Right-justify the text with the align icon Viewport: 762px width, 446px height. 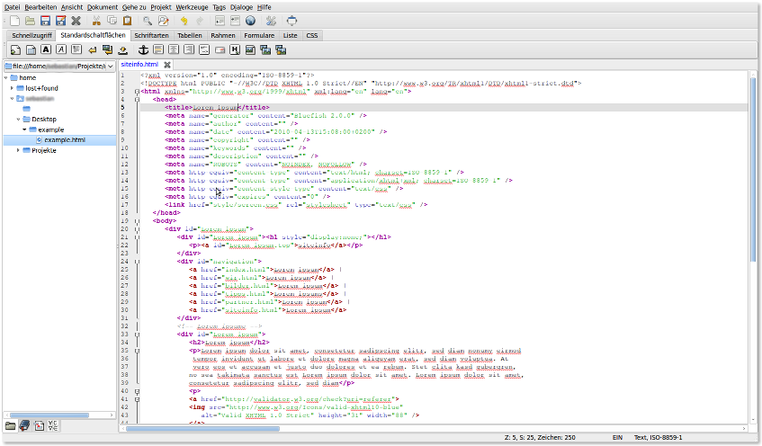[189, 49]
